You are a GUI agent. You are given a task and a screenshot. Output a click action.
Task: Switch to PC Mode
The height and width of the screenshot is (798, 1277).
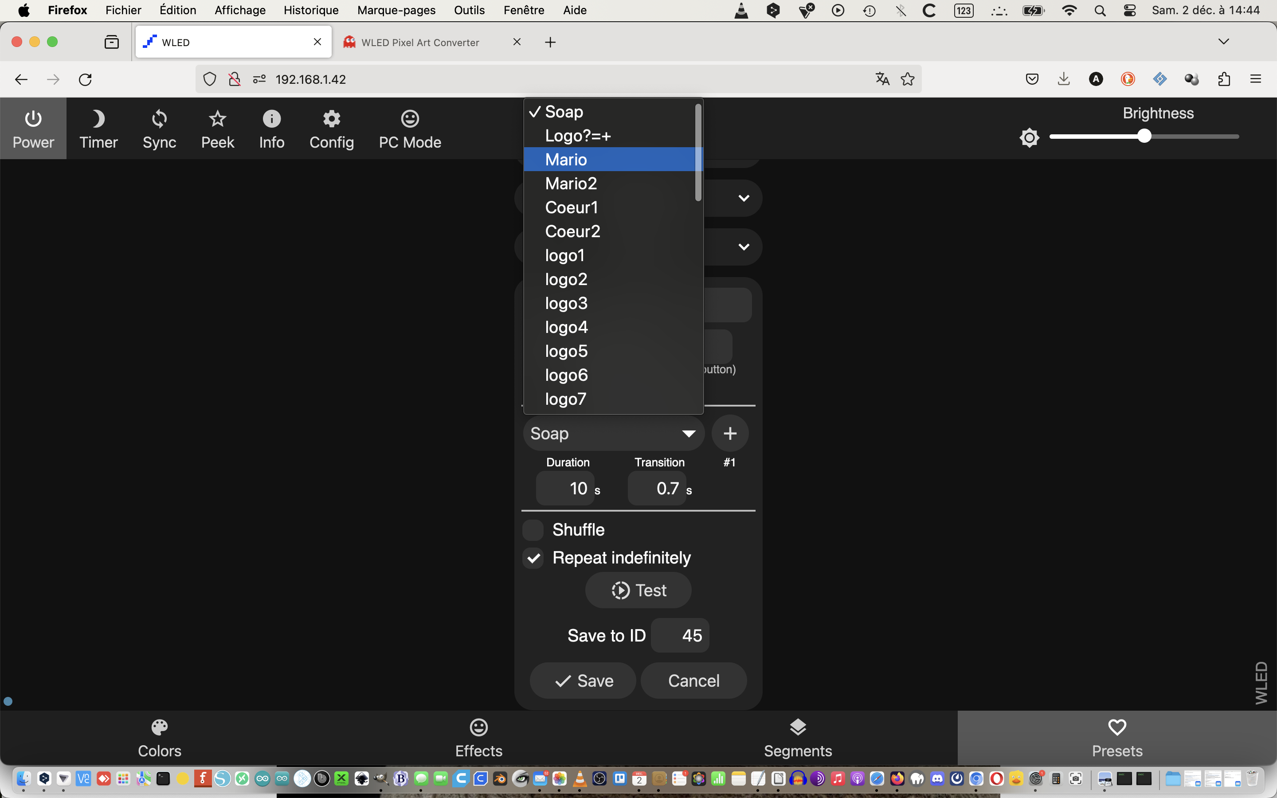(410, 129)
